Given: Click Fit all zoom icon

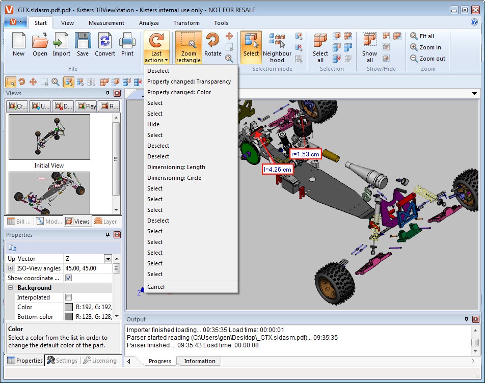Looking at the screenshot, I should tap(422, 36).
